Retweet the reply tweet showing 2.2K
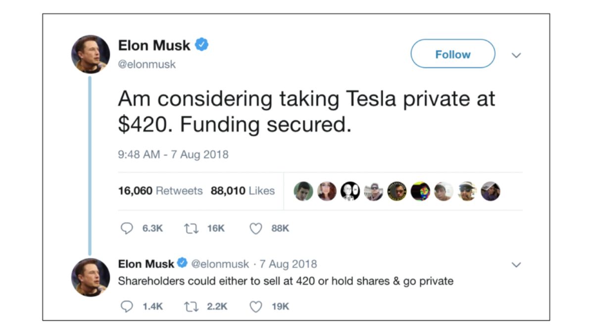594x334 pixels. 191,307
